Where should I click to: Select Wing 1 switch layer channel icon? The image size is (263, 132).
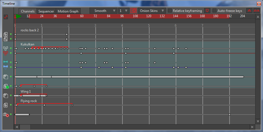(6, 96)
